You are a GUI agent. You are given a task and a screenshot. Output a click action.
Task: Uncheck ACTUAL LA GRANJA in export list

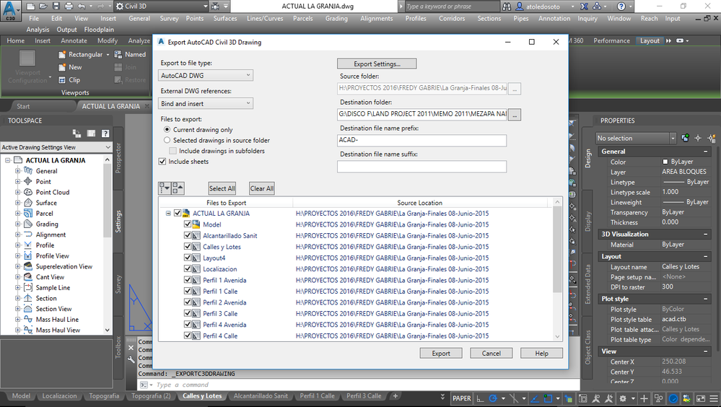pyautogui.click(x=178, y=214)
